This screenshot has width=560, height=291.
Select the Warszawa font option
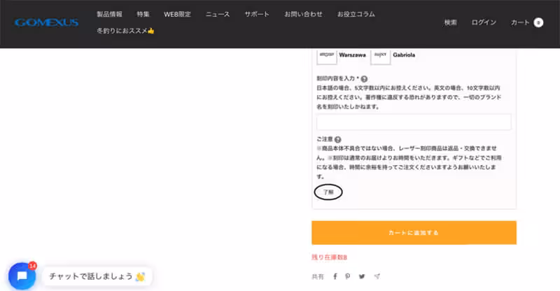(352, 55)
